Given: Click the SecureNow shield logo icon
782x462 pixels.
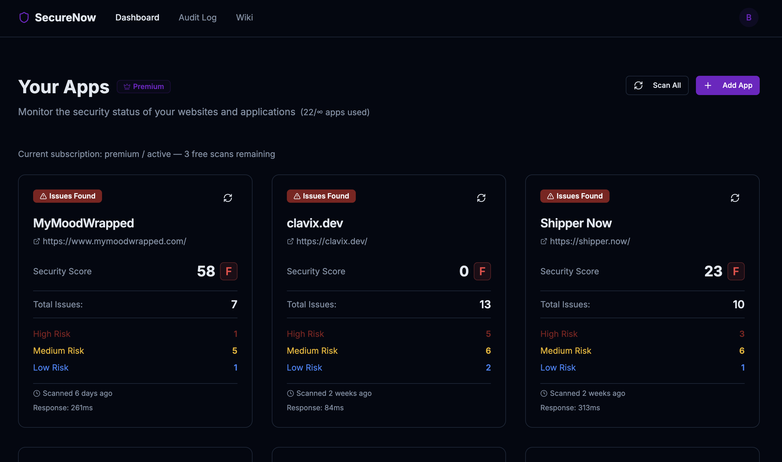Looking at the screenshot, I should [x=24, y=17].
